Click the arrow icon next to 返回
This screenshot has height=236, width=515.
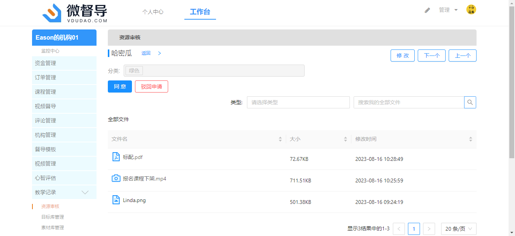pyautogui.click(x=159, y=53)
